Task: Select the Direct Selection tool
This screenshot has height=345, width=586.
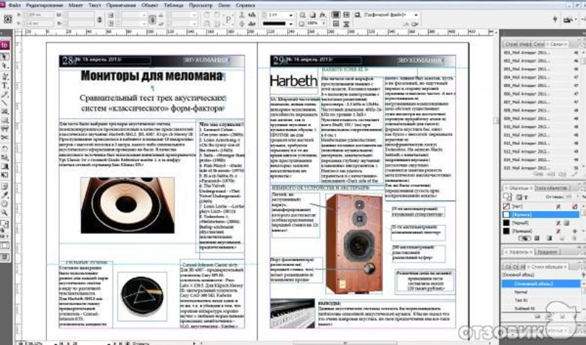Action: pyautogui.click(x=4, y=66)
